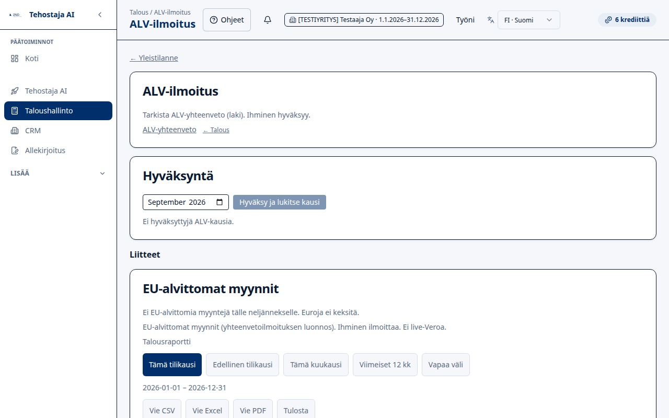Click the Talous breadcrumb

pos(139,12)
